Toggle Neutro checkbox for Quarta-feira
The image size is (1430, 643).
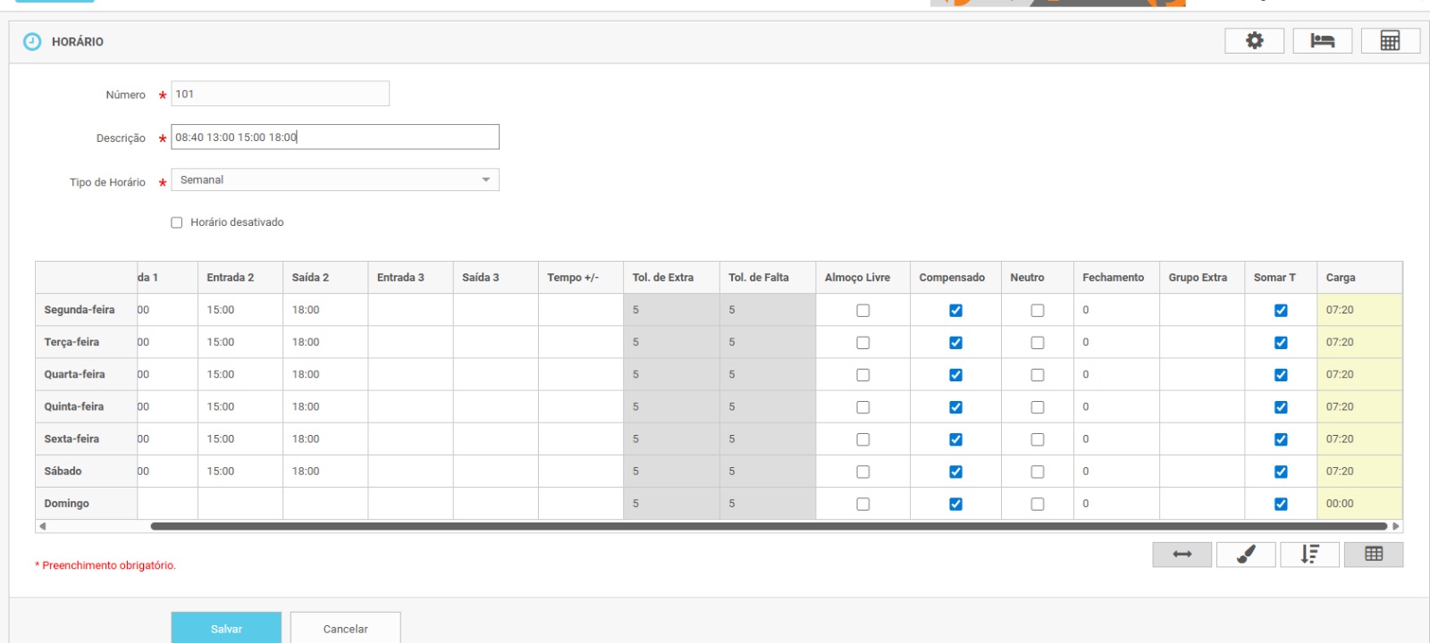[1037, 375]
